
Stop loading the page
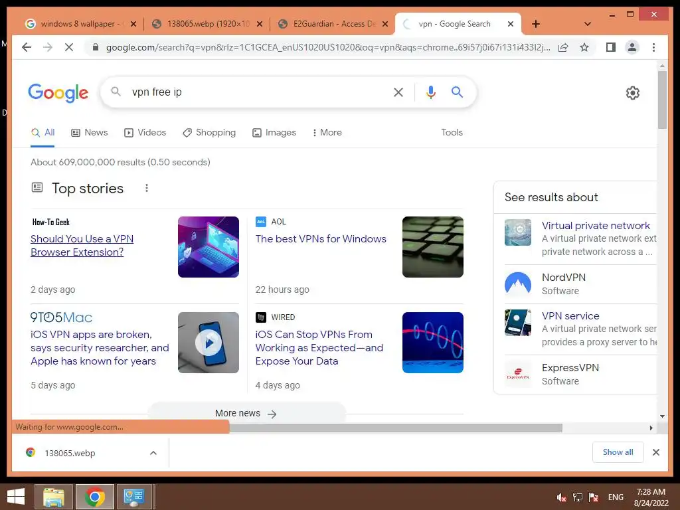[69, 47]
